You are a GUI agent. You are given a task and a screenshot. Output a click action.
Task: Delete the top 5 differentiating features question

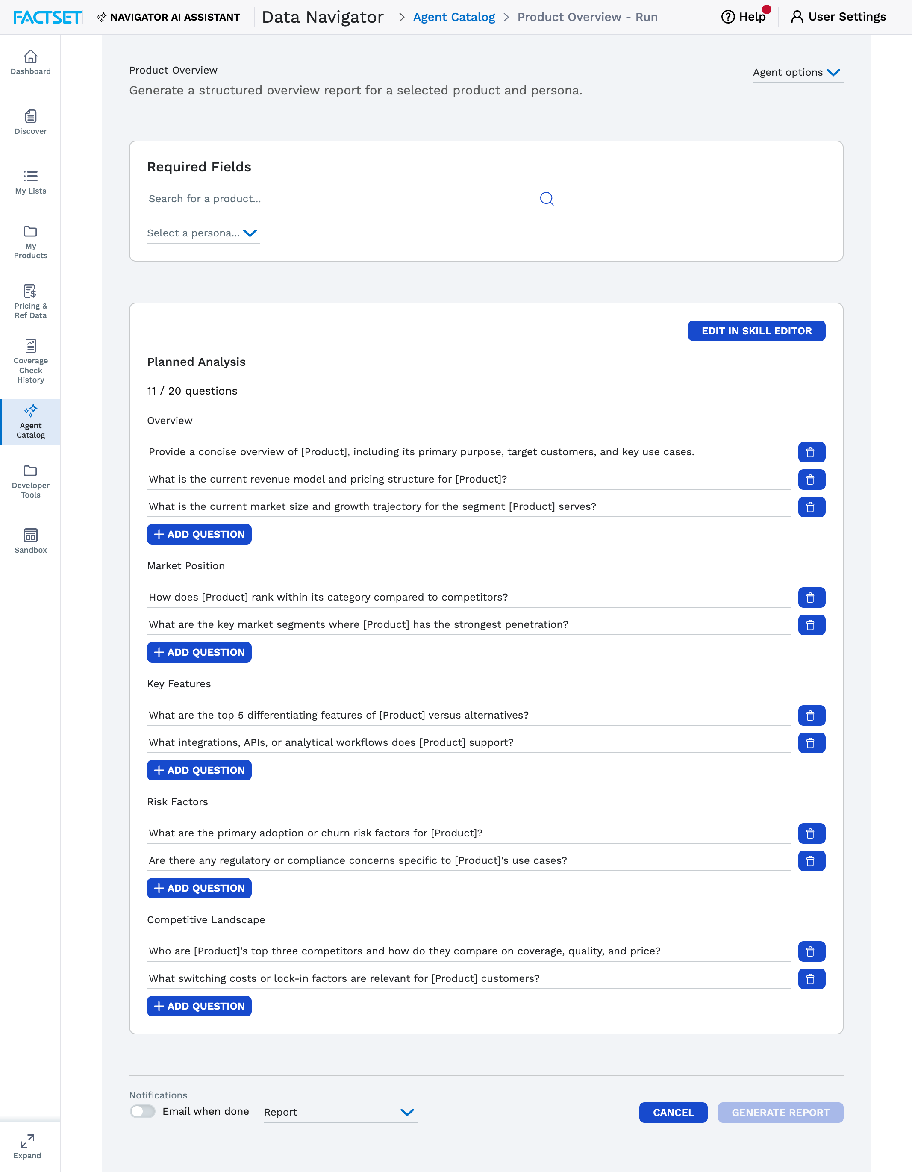click(811, 716)
